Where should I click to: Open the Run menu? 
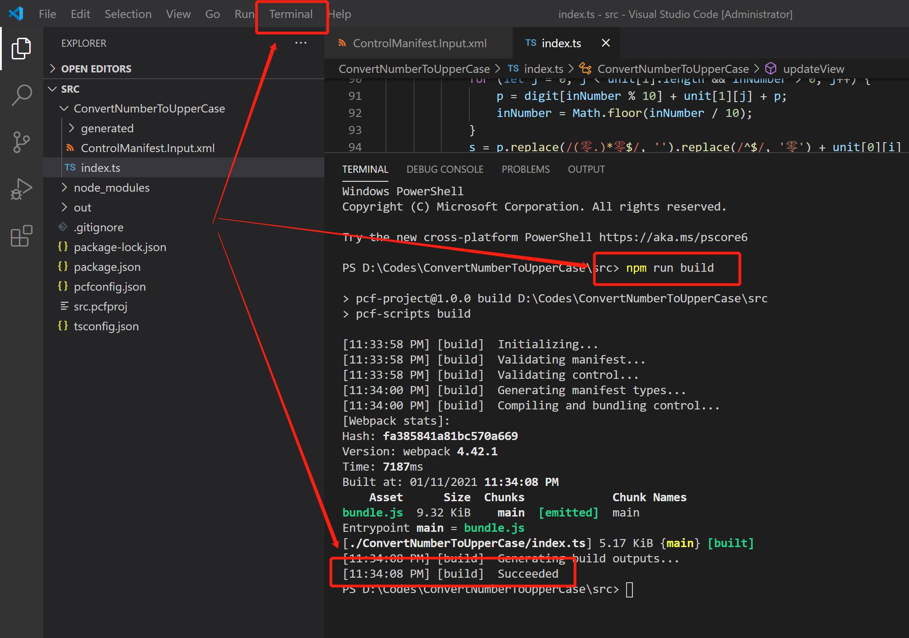tap(244, 14)
